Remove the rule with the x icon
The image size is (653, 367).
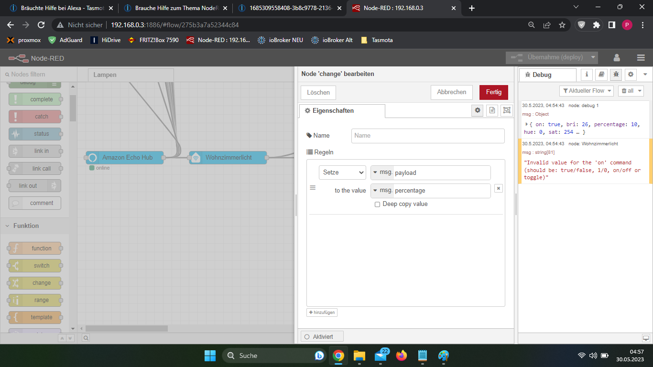point(498,188)
